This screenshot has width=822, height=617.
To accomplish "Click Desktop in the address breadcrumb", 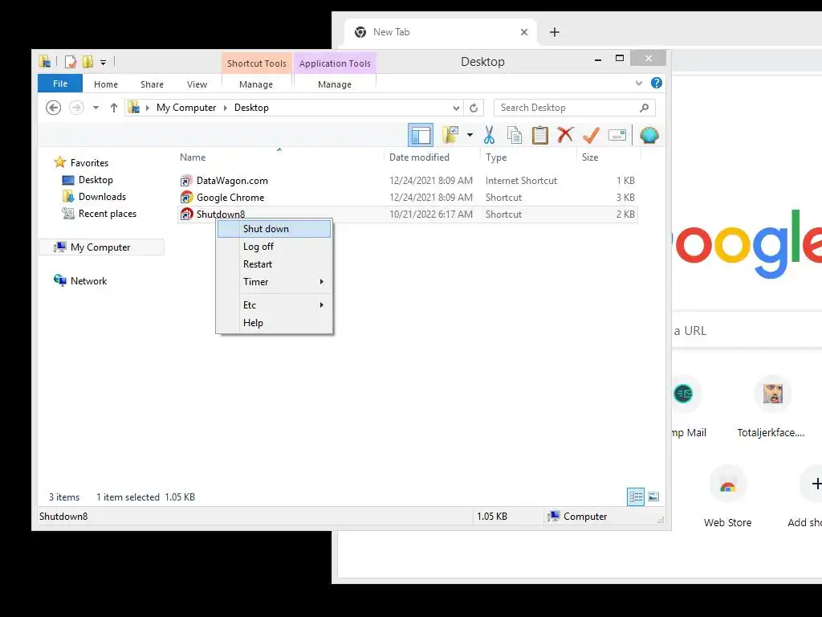I will point(251,108).
